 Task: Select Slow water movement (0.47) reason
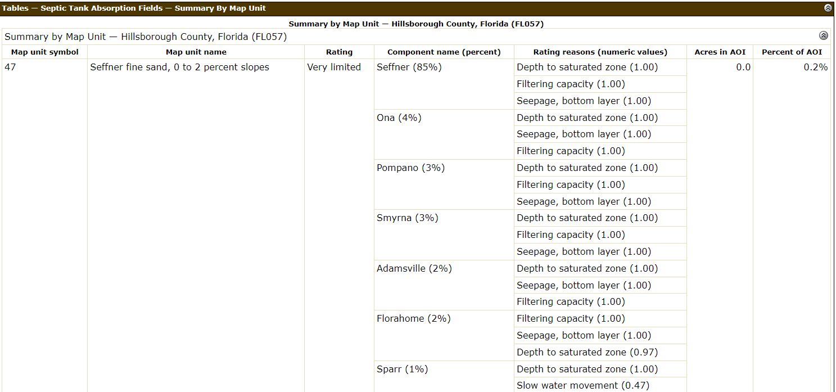click(582, 385)
